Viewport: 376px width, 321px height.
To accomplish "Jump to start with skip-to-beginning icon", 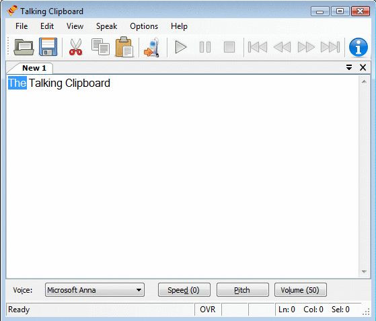I will pyautogui.click(x=258, y=47).
